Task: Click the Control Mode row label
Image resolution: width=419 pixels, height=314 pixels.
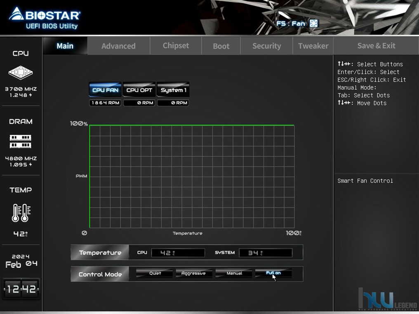Action: coord(100,274)
